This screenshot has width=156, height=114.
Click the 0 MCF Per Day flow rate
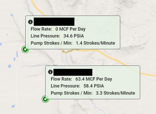tap(70, 29)
